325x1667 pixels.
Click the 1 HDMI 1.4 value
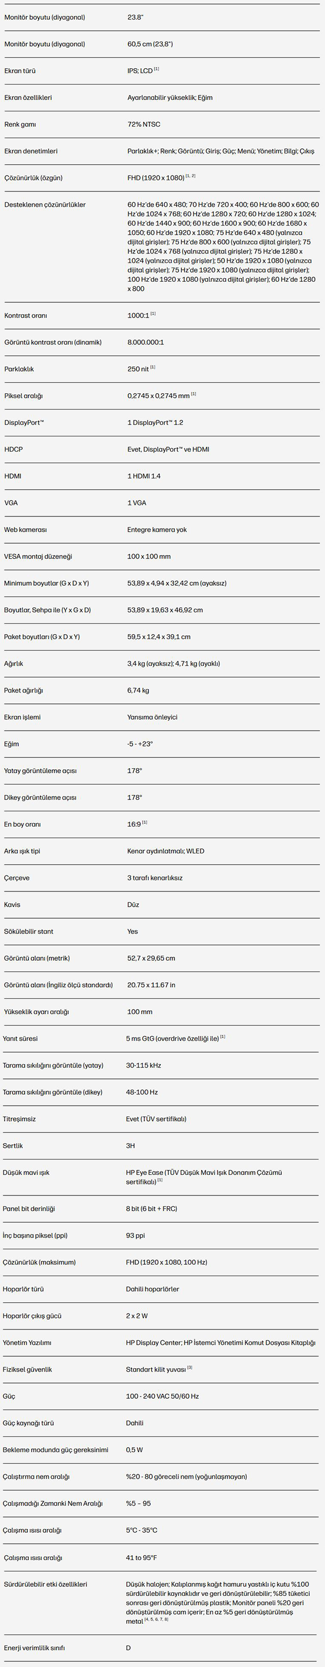144,476
